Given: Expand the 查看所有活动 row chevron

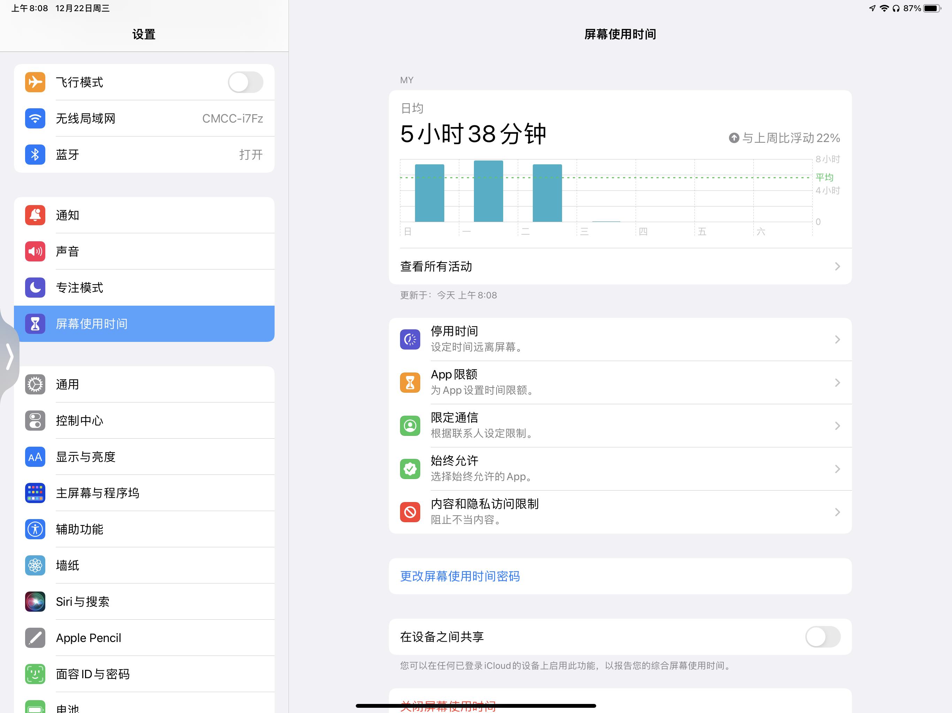Looking at the screenshot, I should [x=837, y=266].
